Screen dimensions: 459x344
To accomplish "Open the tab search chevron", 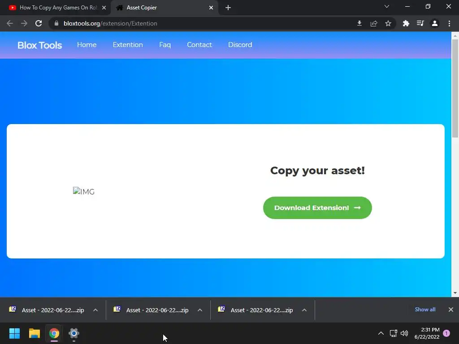I will (387, 6).
